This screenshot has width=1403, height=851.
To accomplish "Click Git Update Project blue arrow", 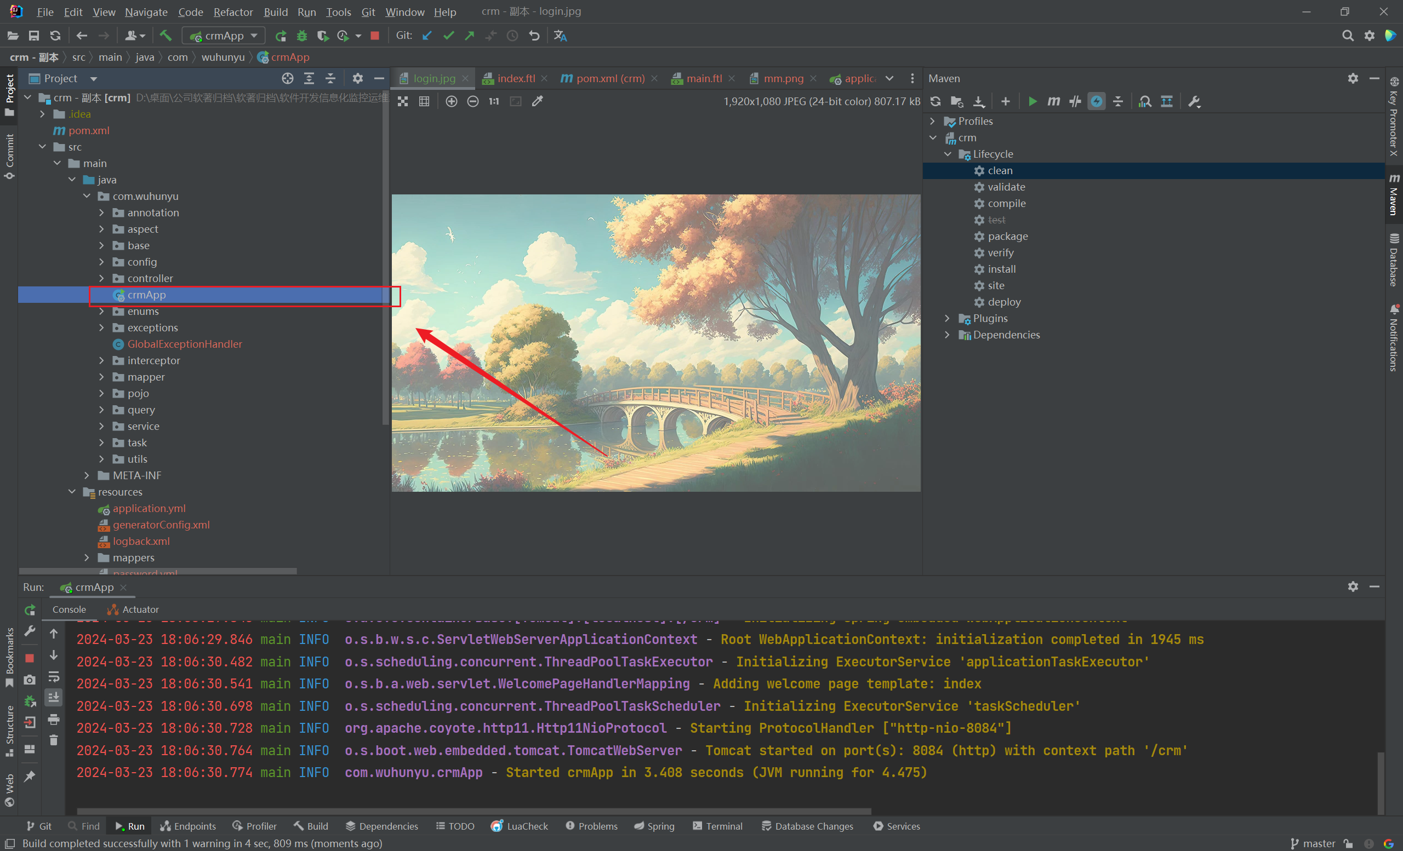I will tap(427, 36).
